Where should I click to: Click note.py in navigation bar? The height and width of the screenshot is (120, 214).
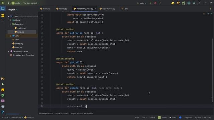[x=29, y=117]
